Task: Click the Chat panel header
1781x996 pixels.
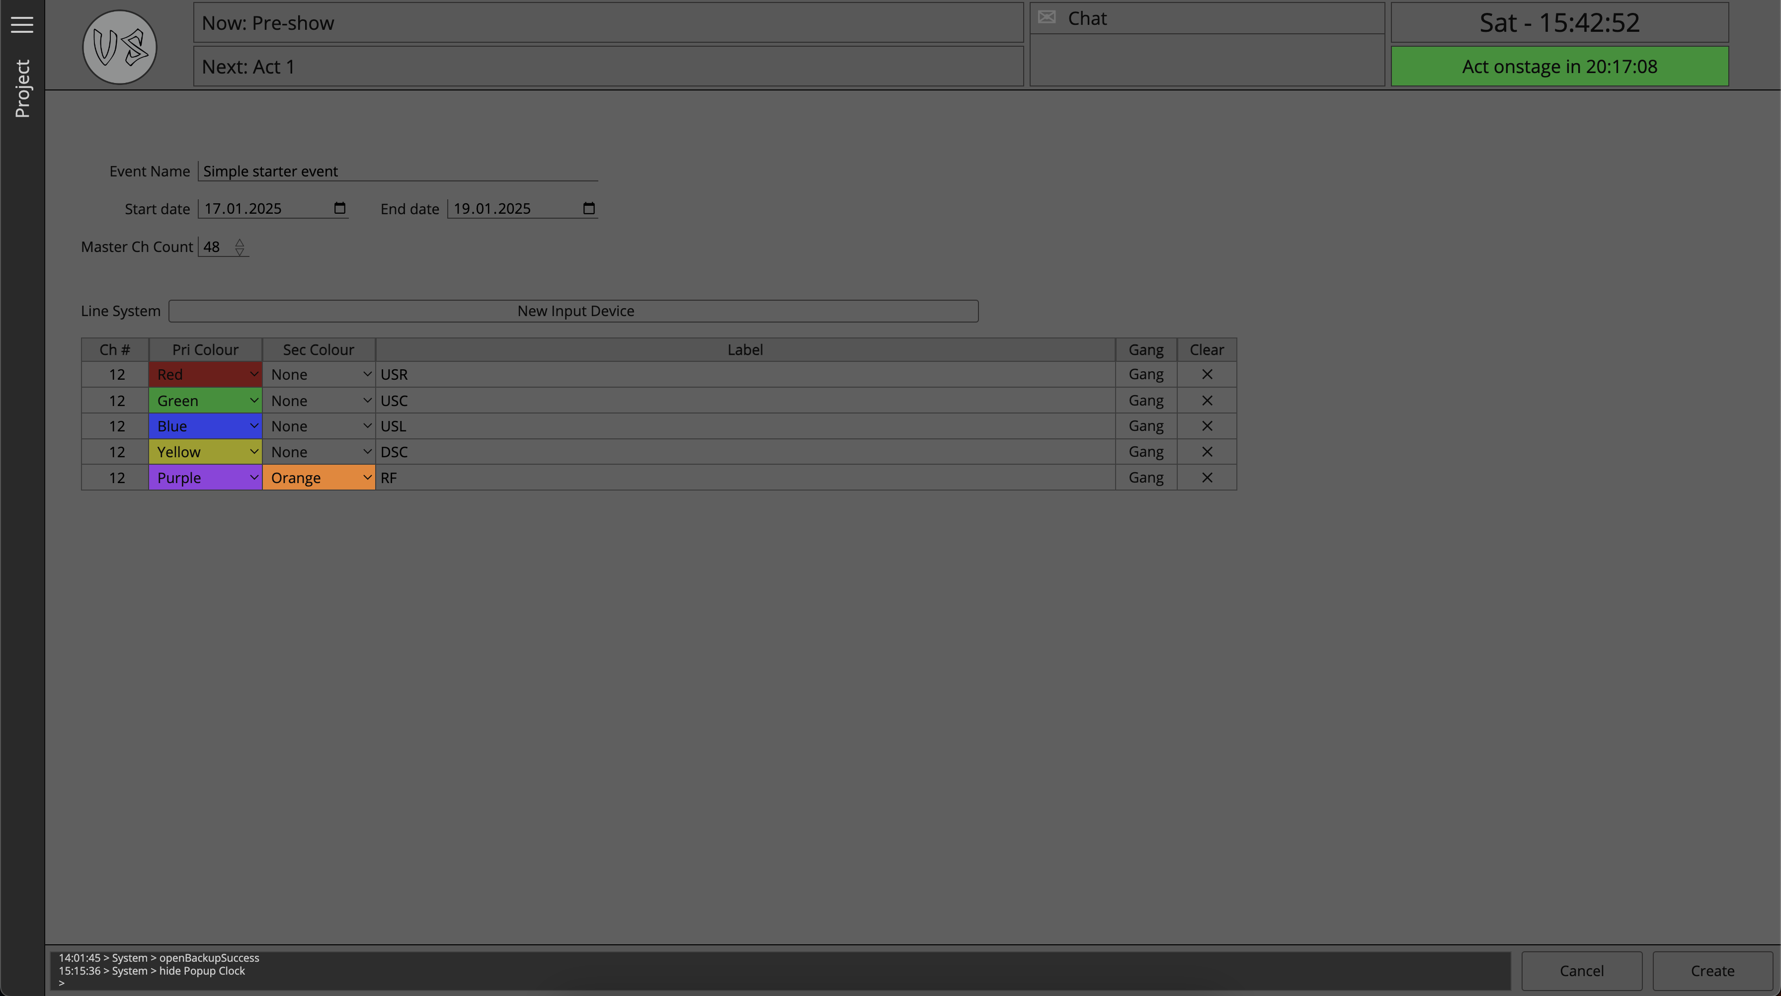Action: point(1207,18)
